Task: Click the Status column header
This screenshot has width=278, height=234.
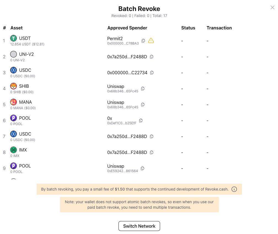Action: pos(188,28)
